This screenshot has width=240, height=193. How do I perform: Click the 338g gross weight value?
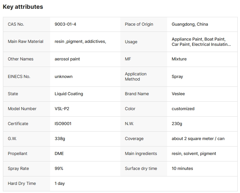[60, 139]
